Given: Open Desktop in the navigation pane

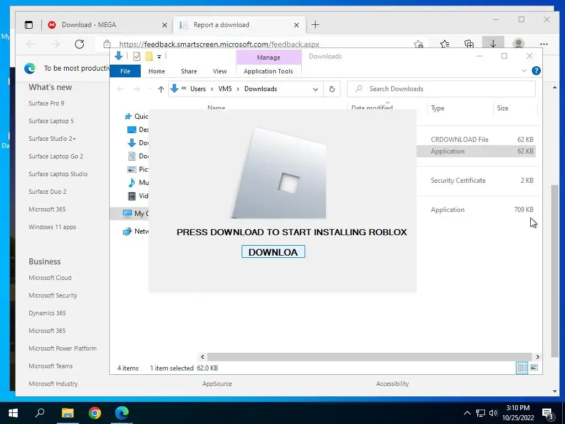Looking at the screenshot, I should [x=138, y=129].
